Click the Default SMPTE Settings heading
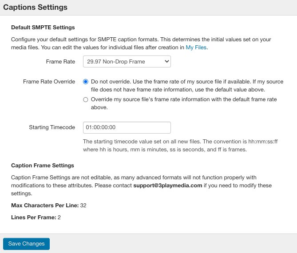Screen dimensions: 297x253 43,27
